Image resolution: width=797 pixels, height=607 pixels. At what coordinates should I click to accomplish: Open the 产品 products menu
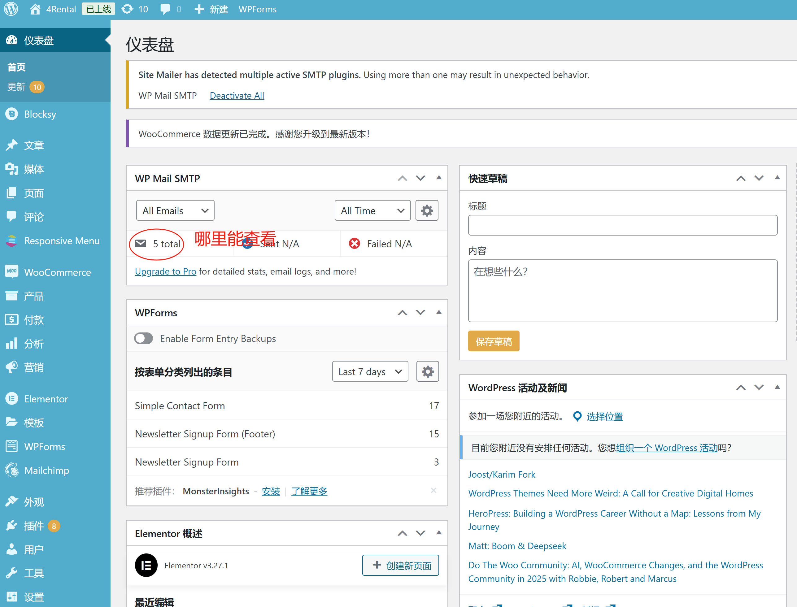pyautogui.click(x=55, y=296)
